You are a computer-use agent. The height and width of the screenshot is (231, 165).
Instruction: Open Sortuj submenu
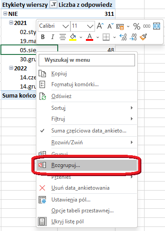(x=87, y=108)
